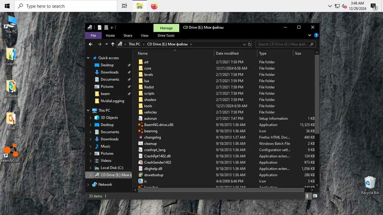
Task: Click the New folder quick access toolbar icon
Action: click(x=106, y=27)
